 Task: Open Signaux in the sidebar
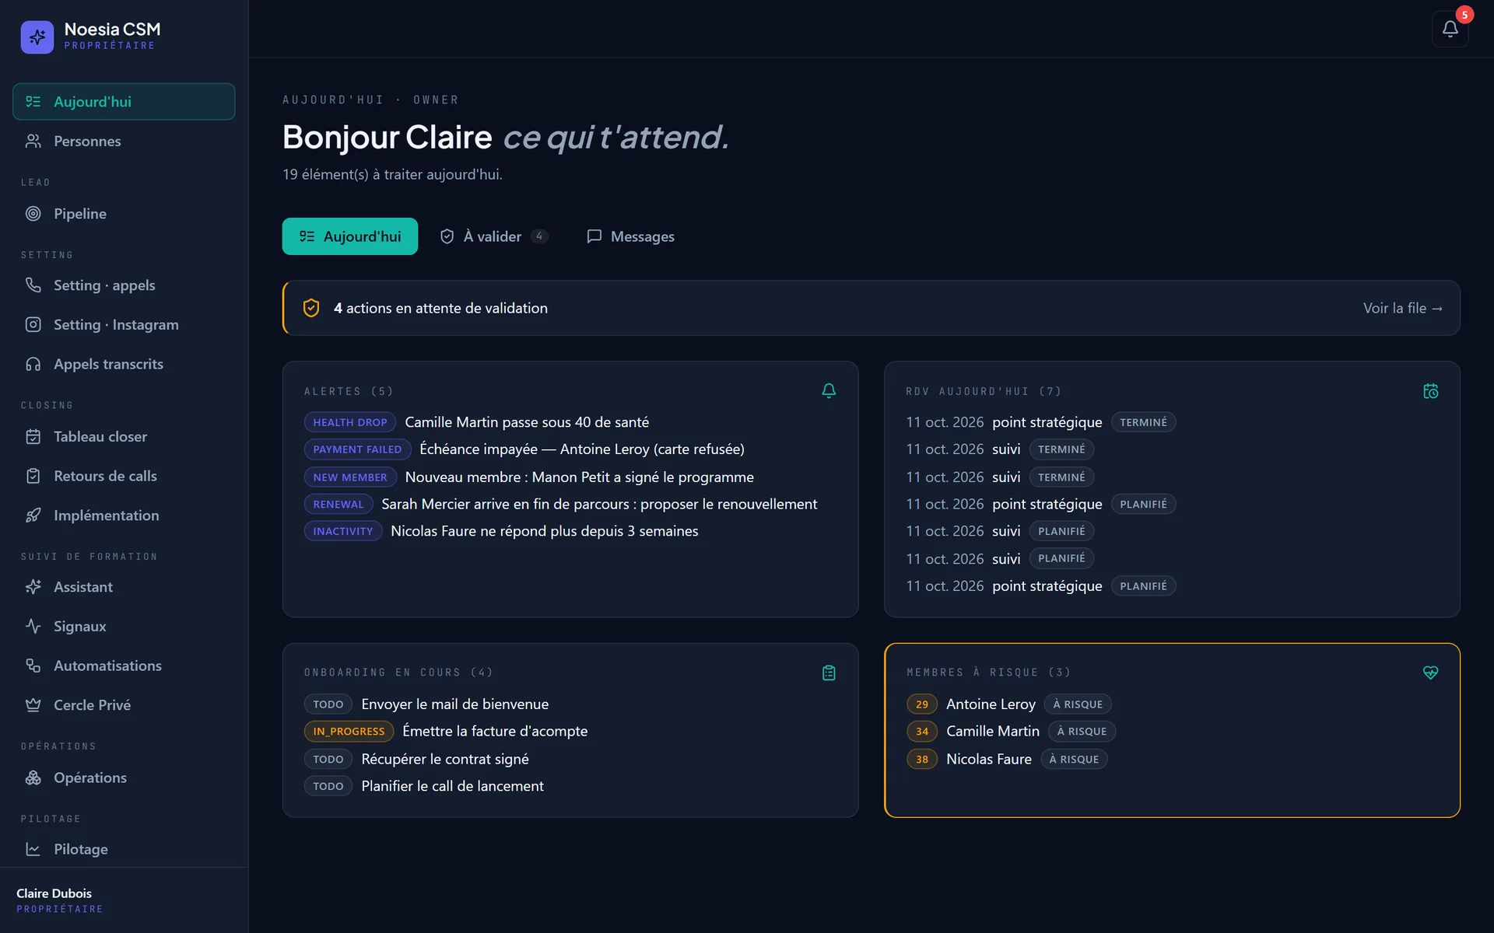[124, 626]
